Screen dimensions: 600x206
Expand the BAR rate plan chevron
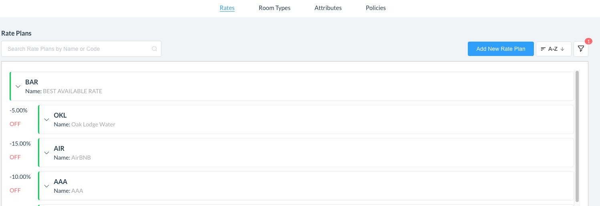pos(18,86)
